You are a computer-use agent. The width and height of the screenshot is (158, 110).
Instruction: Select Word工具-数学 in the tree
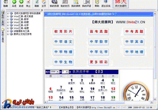[x=21, y=19]
